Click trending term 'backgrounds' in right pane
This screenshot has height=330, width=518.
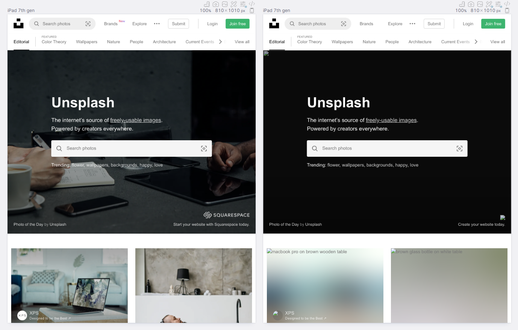pos(380,165)
